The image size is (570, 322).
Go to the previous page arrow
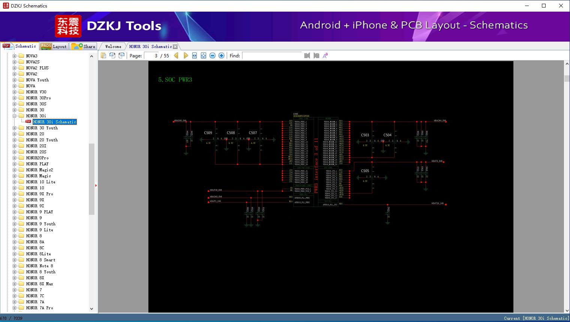[x=176, y=55]
